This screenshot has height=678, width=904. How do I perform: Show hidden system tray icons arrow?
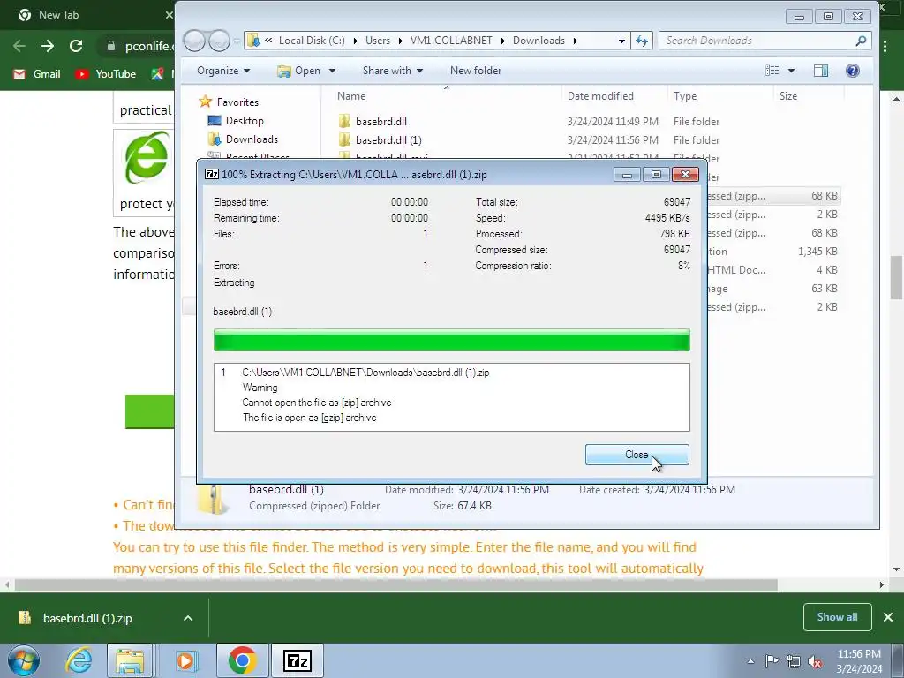click(750, 661)
